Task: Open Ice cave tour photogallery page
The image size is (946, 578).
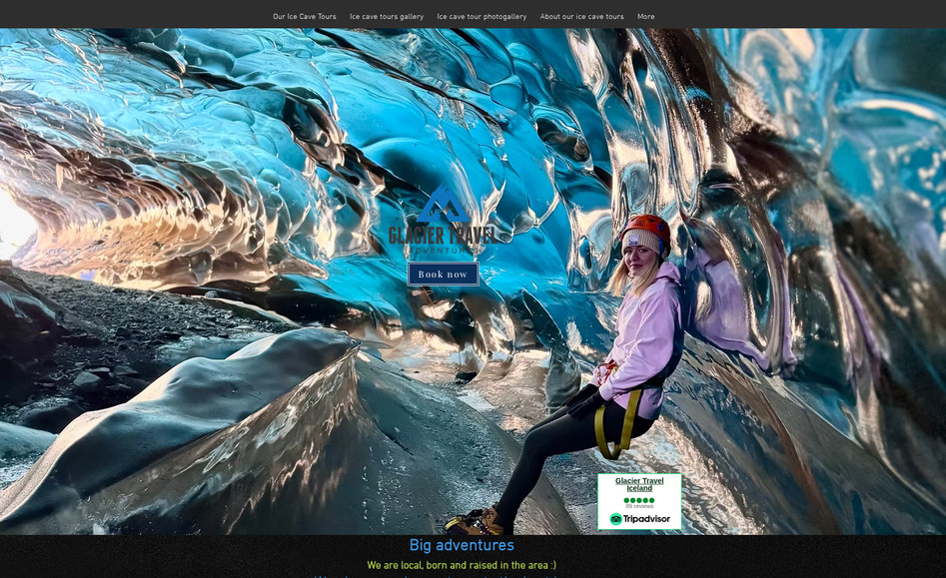Action: [481, 17]
